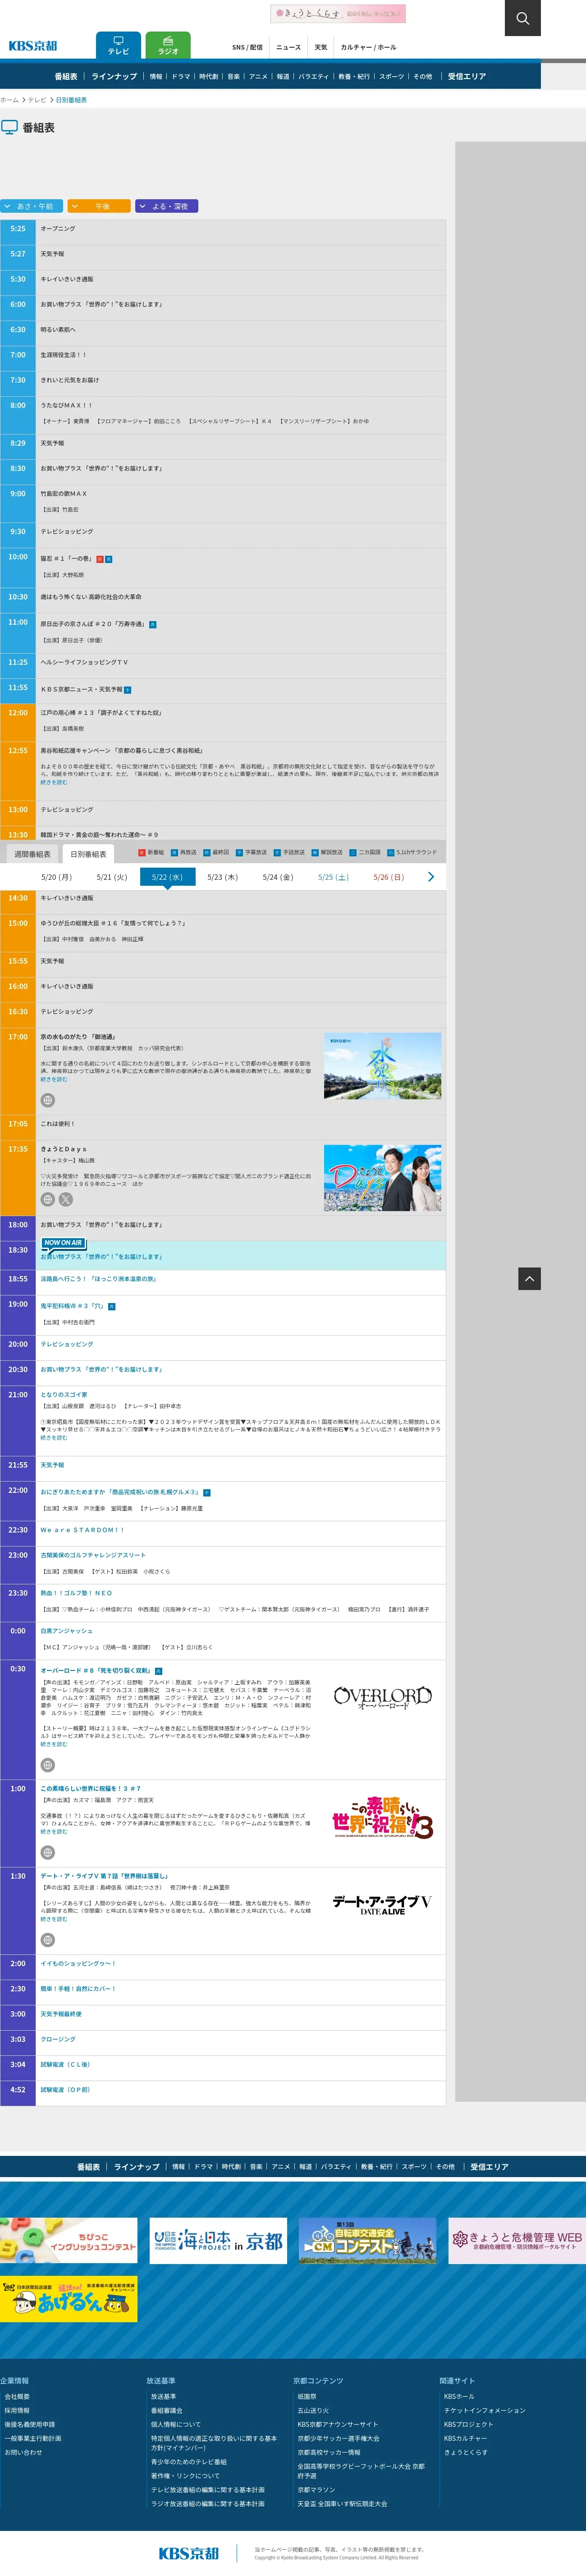Open the お問い合わせ footer link
Image resolution: width=586 pixels, height=2576 pixels.
pyautogui.click(x=23, y=2453)
